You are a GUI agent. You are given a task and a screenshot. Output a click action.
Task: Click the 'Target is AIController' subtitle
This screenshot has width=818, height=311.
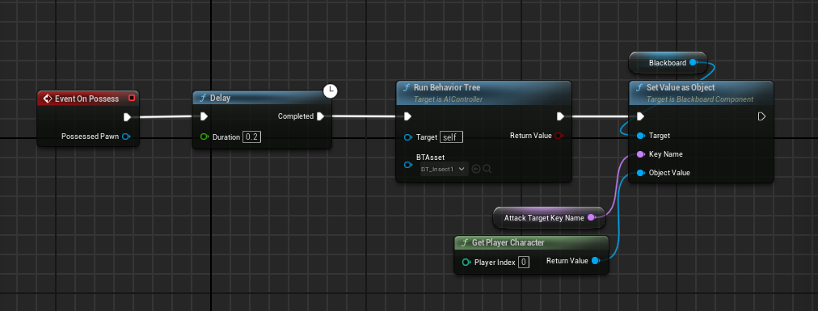click(x=448, y=99)
